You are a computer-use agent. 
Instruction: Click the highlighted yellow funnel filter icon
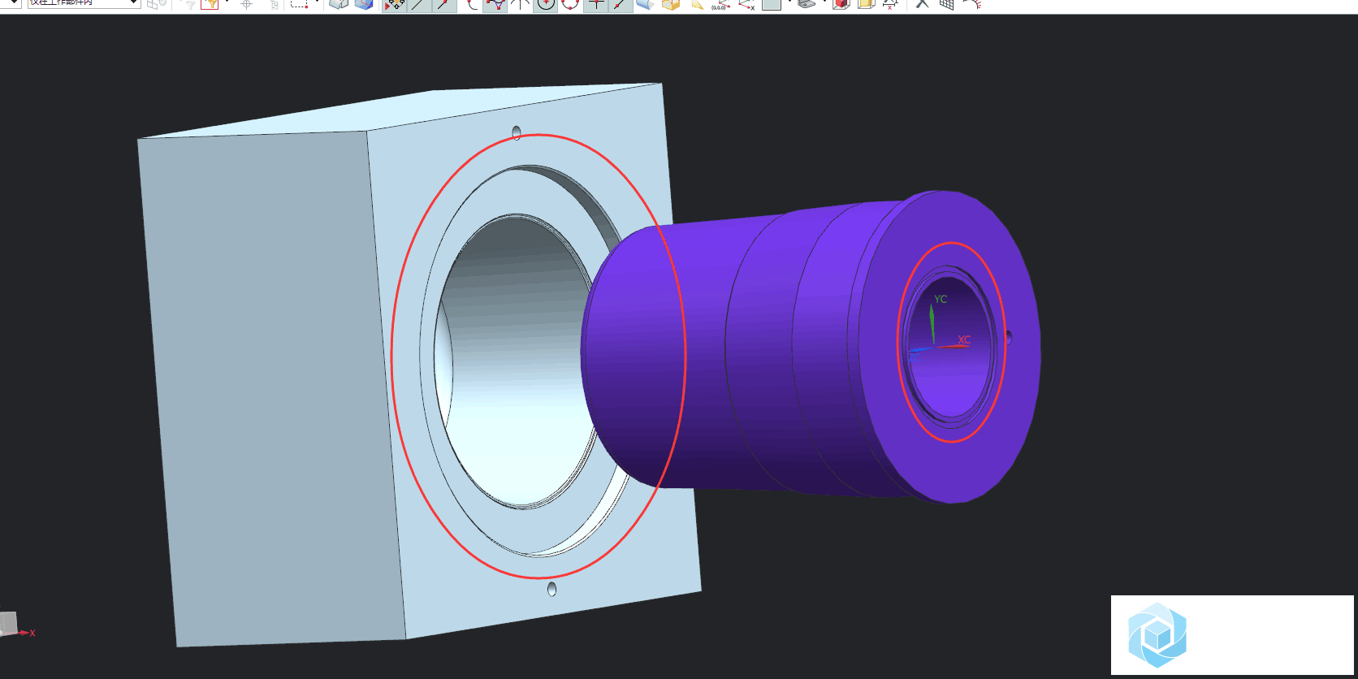coord(210,4)
